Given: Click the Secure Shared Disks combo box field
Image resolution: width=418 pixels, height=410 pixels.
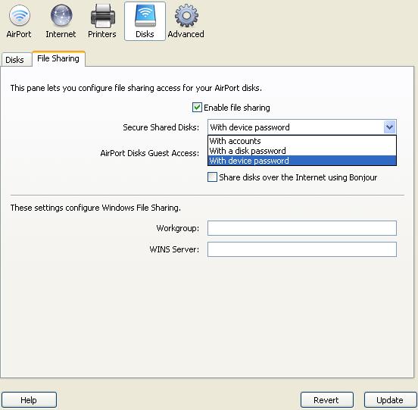Looking at the screenshot, I should 302,127.
